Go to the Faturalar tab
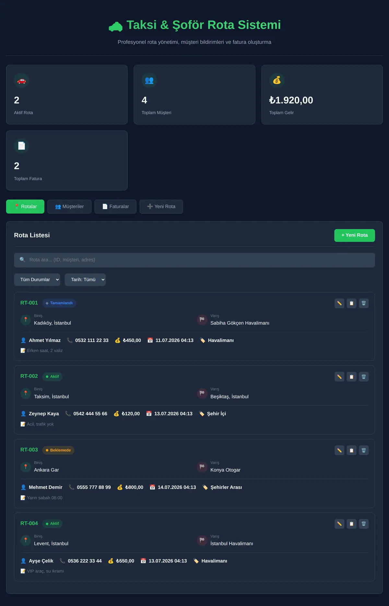The height and width of the screenshot is (606, 389). (115, 207)
